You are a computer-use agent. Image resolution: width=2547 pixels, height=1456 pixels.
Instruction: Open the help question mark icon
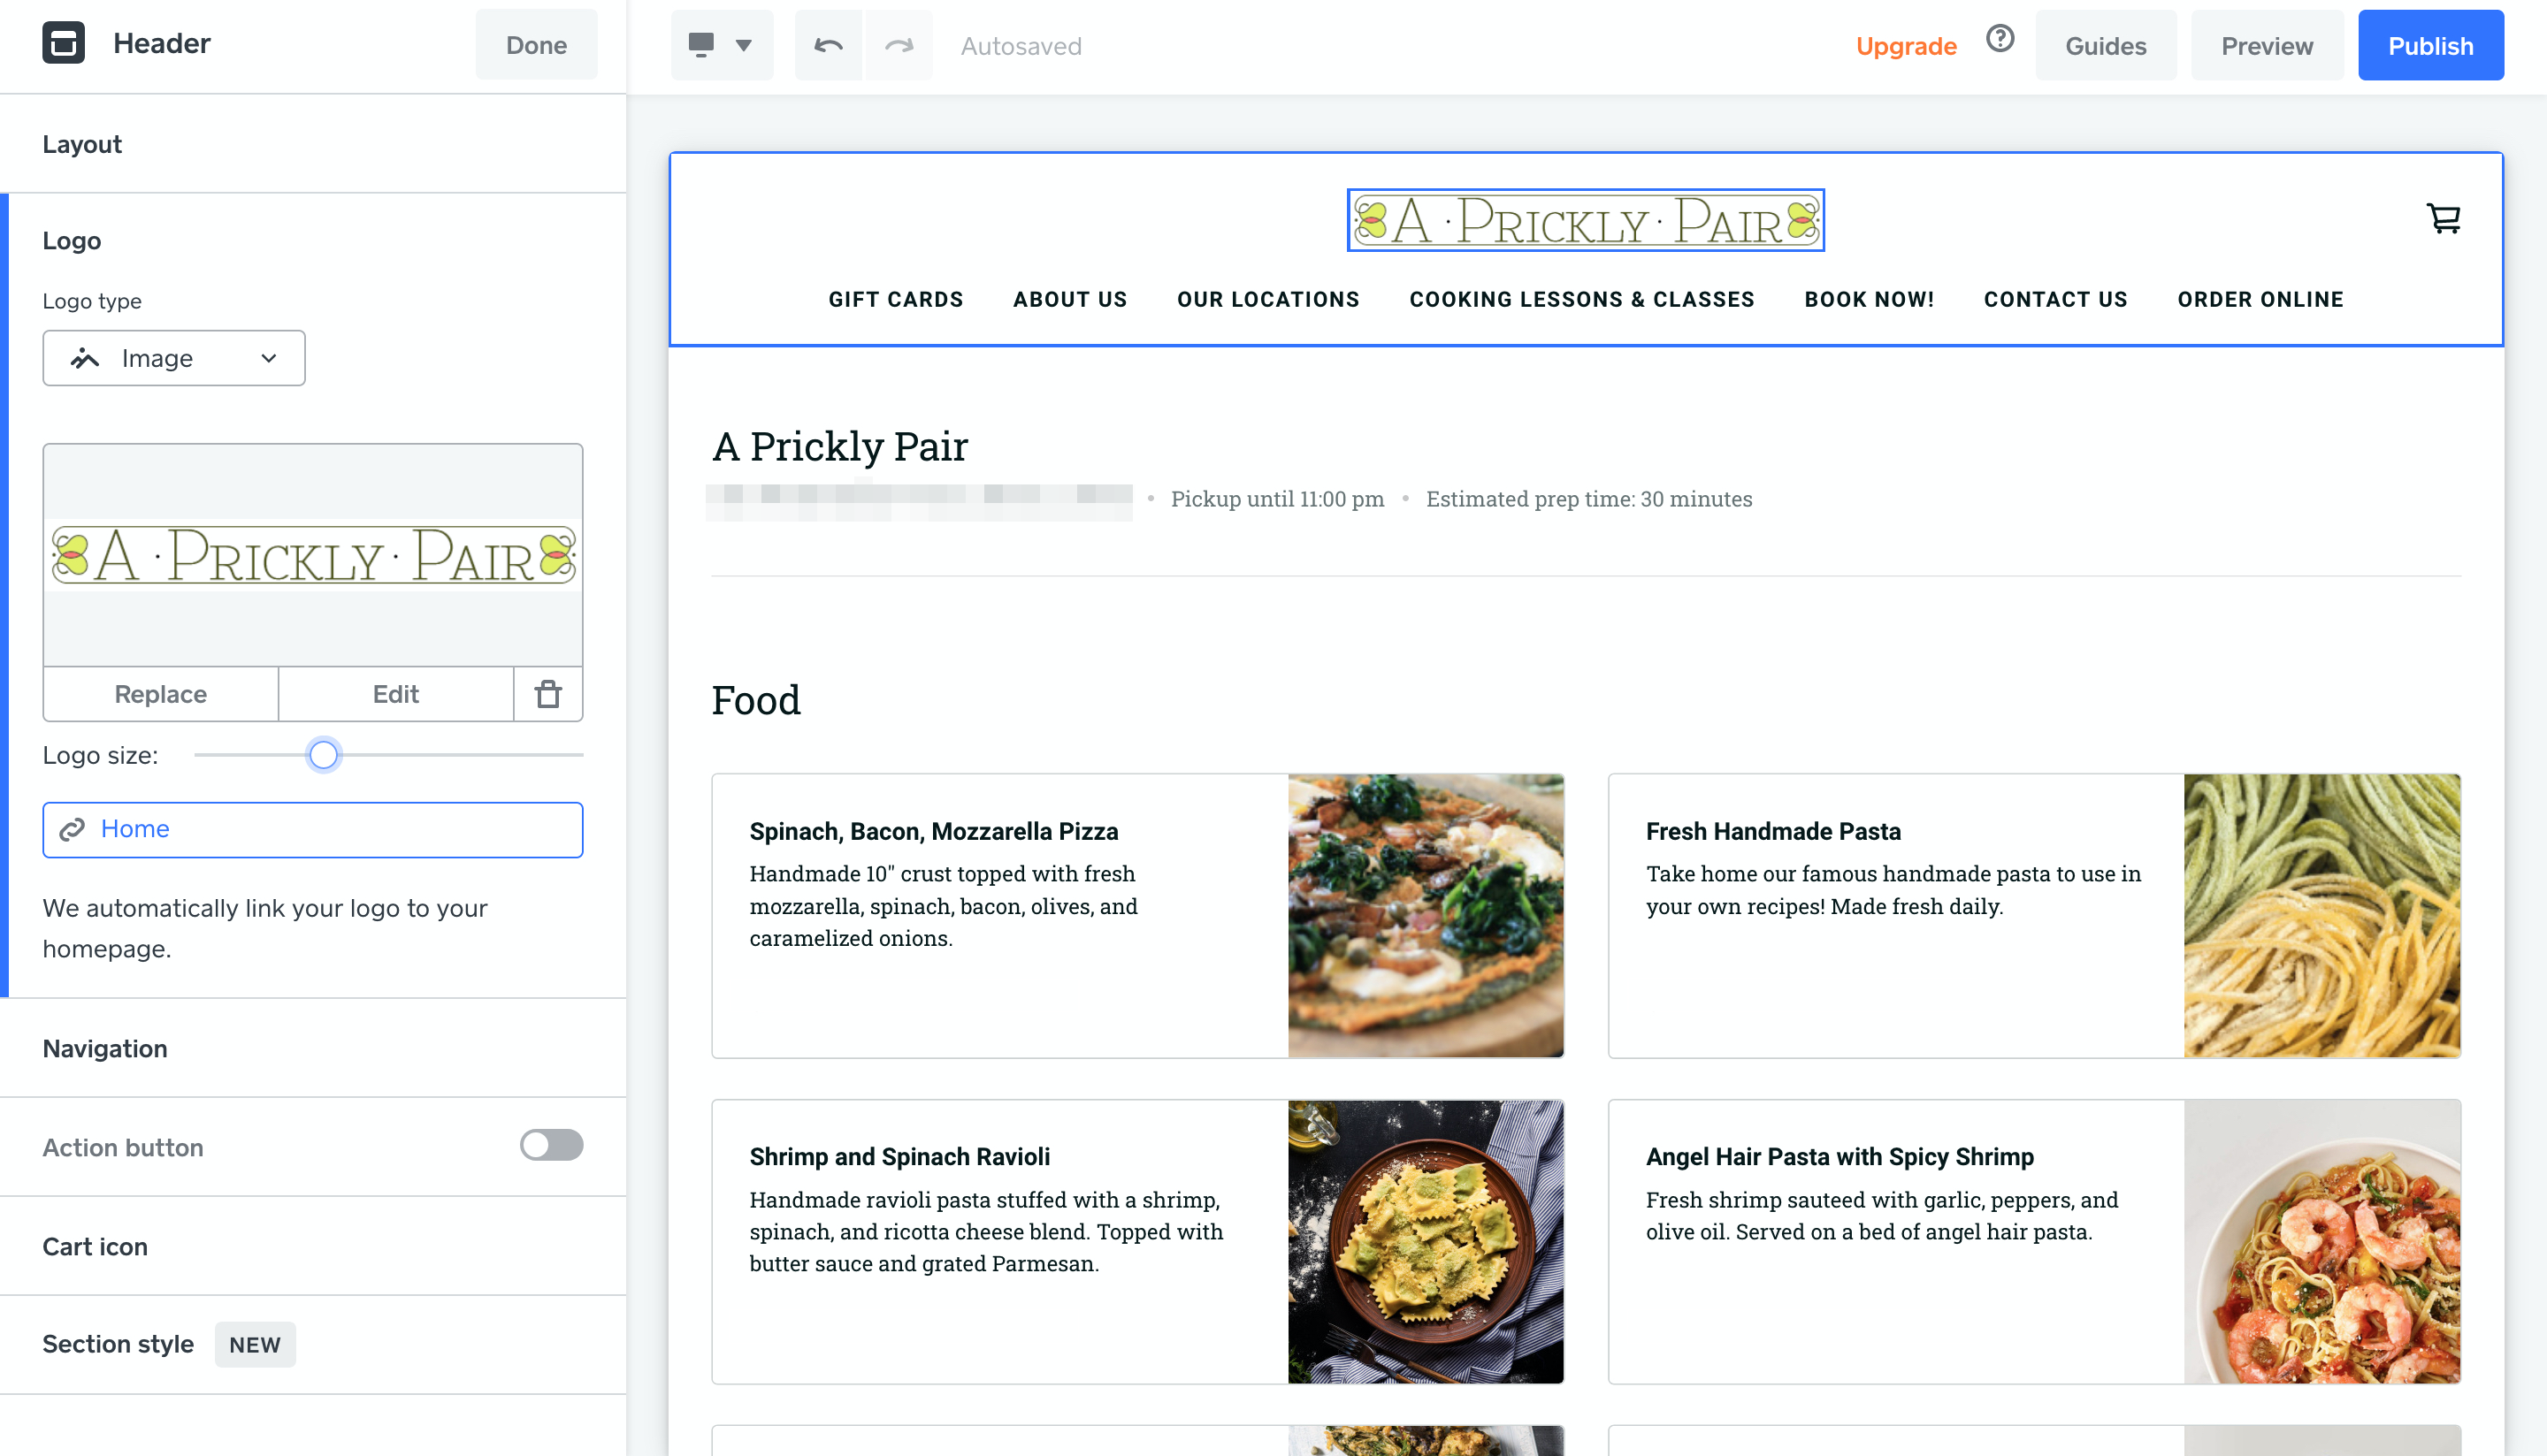(x=2000, y=39)
